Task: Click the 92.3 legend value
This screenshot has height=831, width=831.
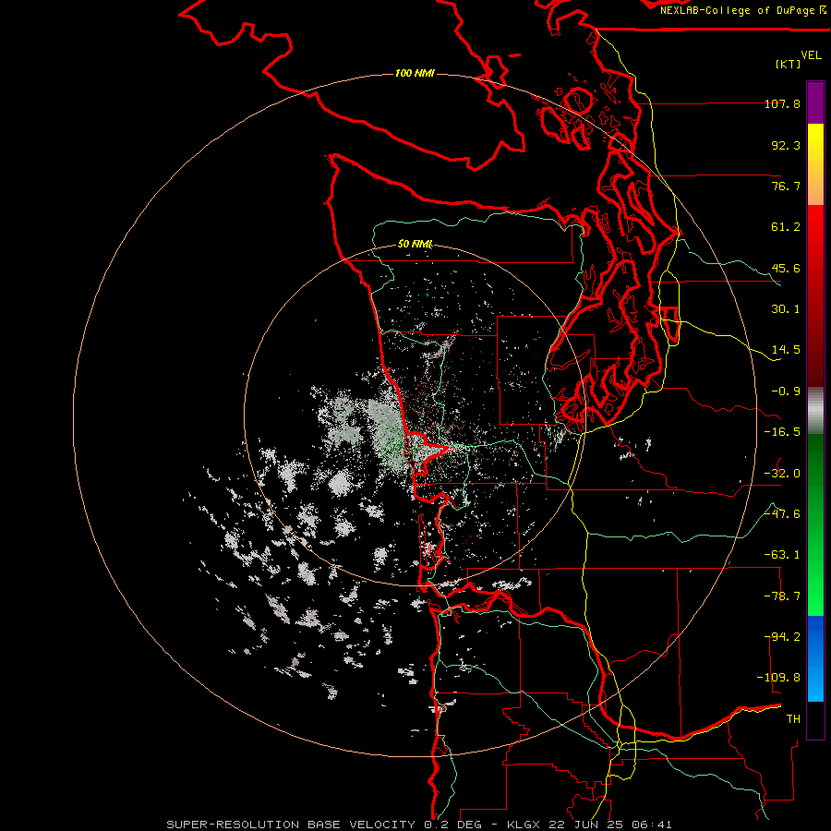Action: 786,145
